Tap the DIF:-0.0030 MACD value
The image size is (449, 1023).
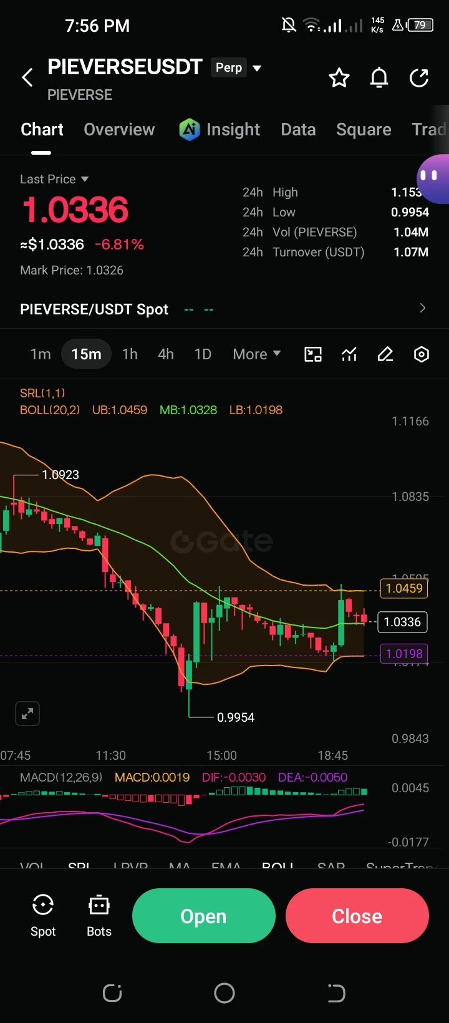pyautogui.click(x=234, y=777)
